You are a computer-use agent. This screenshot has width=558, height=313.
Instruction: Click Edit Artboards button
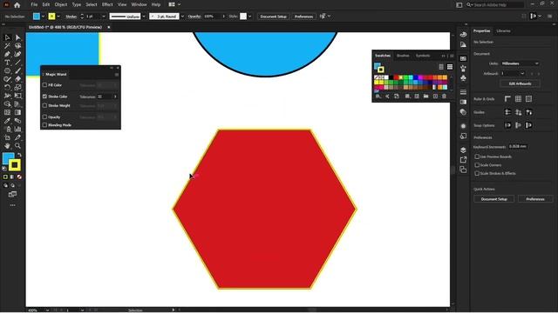(x=520, y=83)
